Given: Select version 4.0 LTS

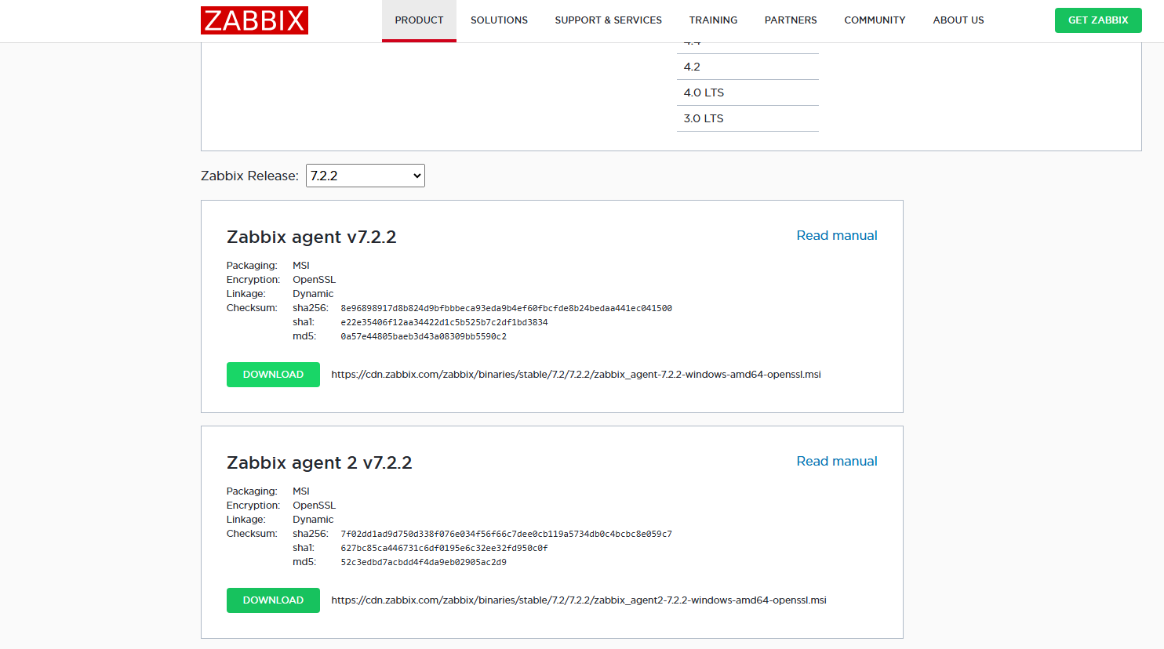Looking at the screenshot, I should point(748,92).
